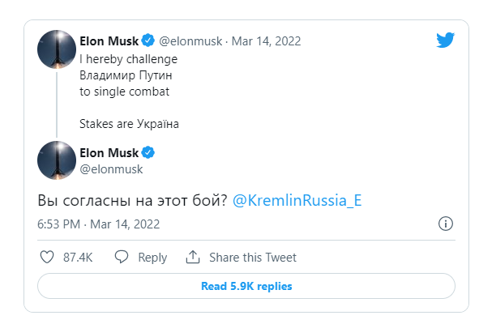Click the Reply text label
479x324 pixels.
(x=152, y=258)
